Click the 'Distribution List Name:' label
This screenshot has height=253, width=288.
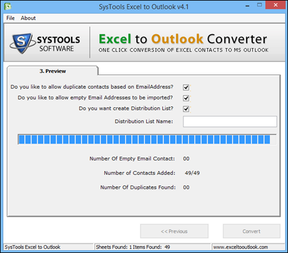click(144, 121)
